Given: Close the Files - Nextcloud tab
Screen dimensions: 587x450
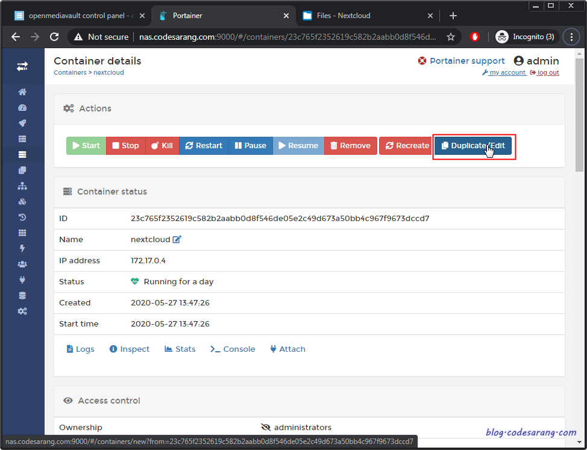Looking at the screenshot, I should coord(430,16).
